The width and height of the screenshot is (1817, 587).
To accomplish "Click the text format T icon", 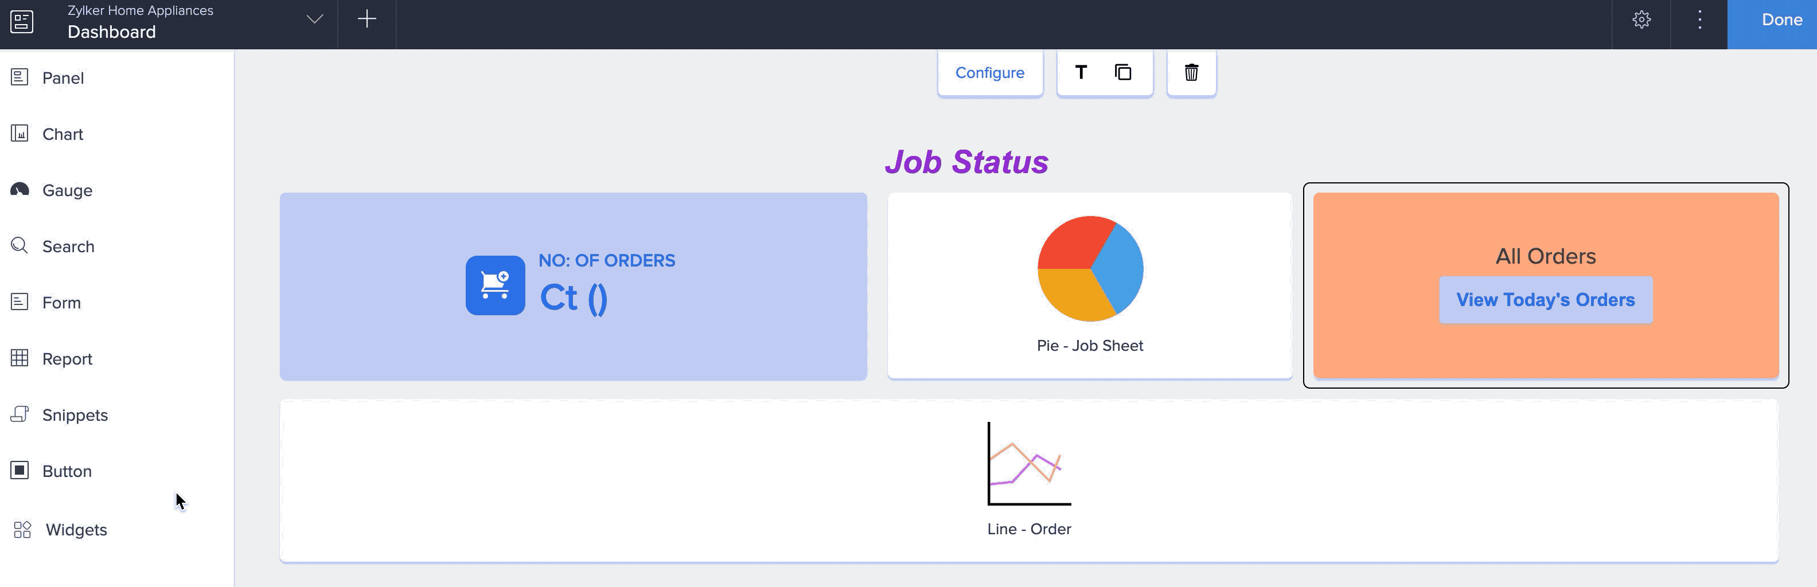I will point(1081,73).
